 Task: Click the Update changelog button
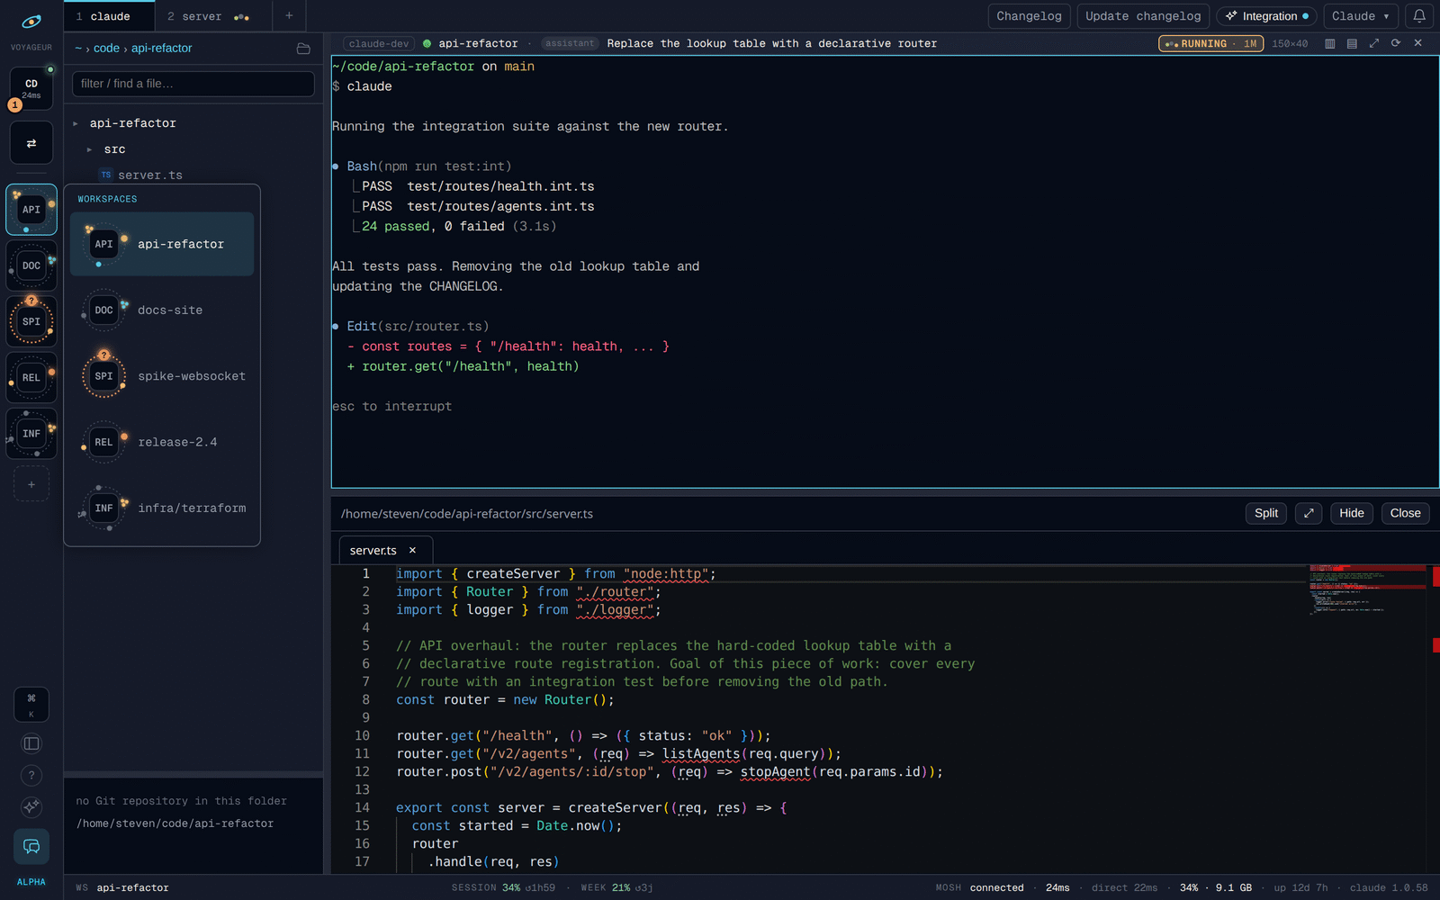[x=1143, y=16]
